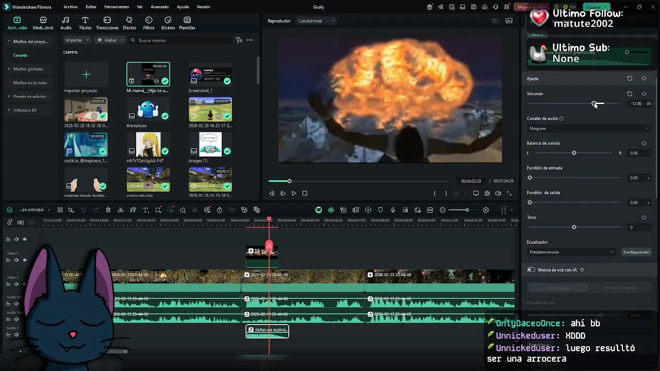Open the Calidad total dropdown

(316, 21)
